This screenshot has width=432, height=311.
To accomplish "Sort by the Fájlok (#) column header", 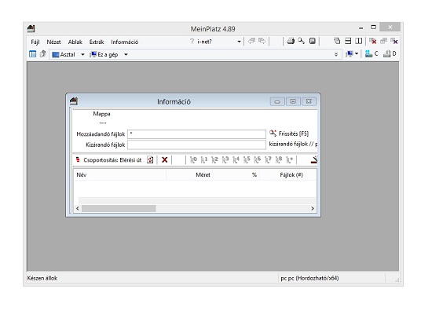I will pyautogui.click(x=283, y=174).
